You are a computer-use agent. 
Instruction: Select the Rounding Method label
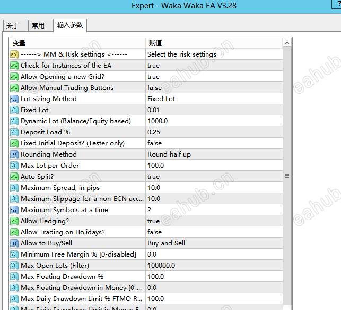(x=49, y=154)
